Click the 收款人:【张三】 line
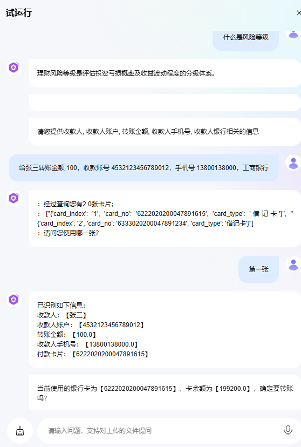Viewport: 301px width, 447px height. point(62,315)
